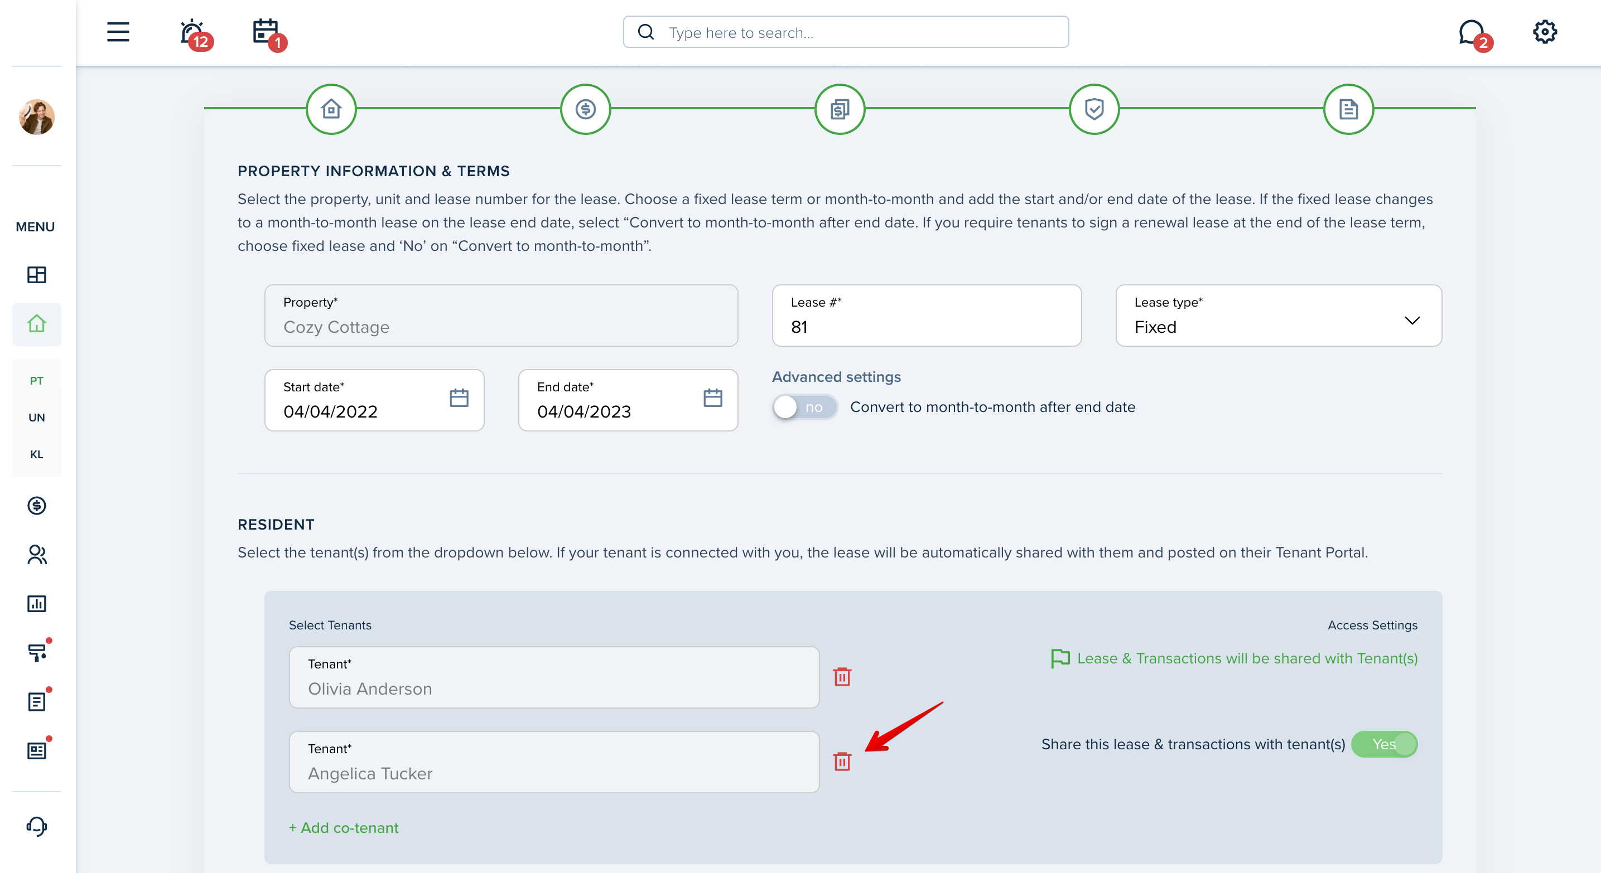1601x873 pixels.
Task: Open the KL submenu item
Action: [x=37, y=454]
